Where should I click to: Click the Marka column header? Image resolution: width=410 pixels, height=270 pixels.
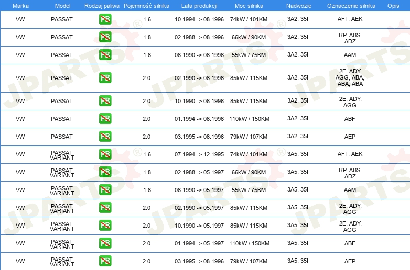[20, 6]
